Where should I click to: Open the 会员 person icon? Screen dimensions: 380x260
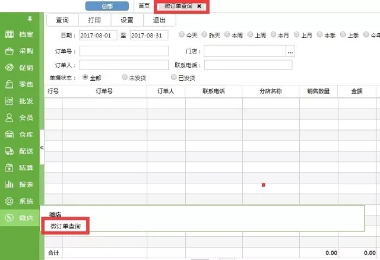9,118
